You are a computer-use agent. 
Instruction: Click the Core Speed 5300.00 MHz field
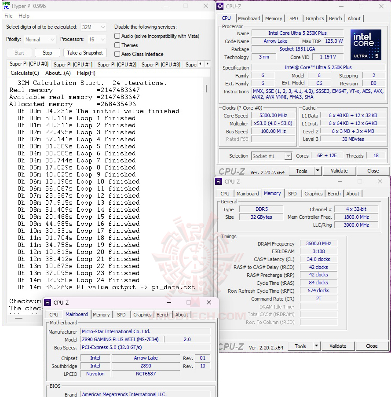(273, 115)
